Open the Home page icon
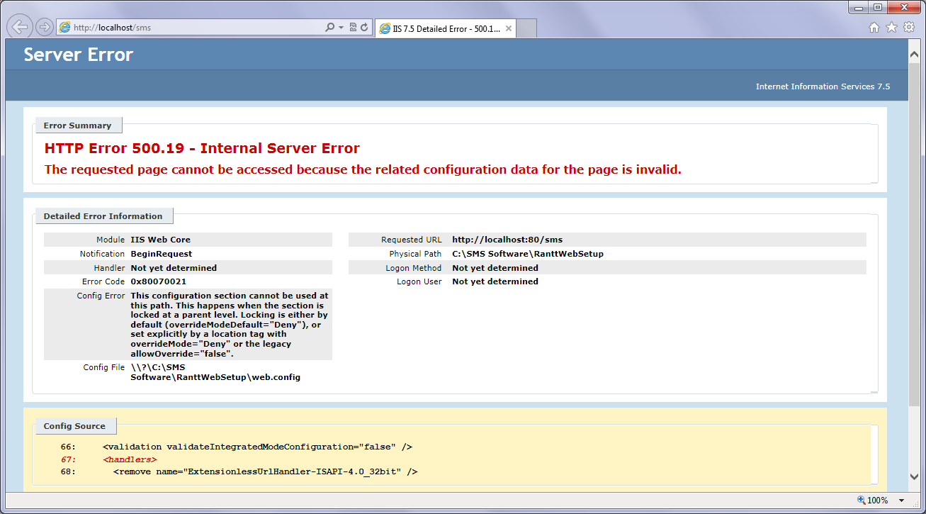This screenshot has height=514, width=926. point(874,28)
